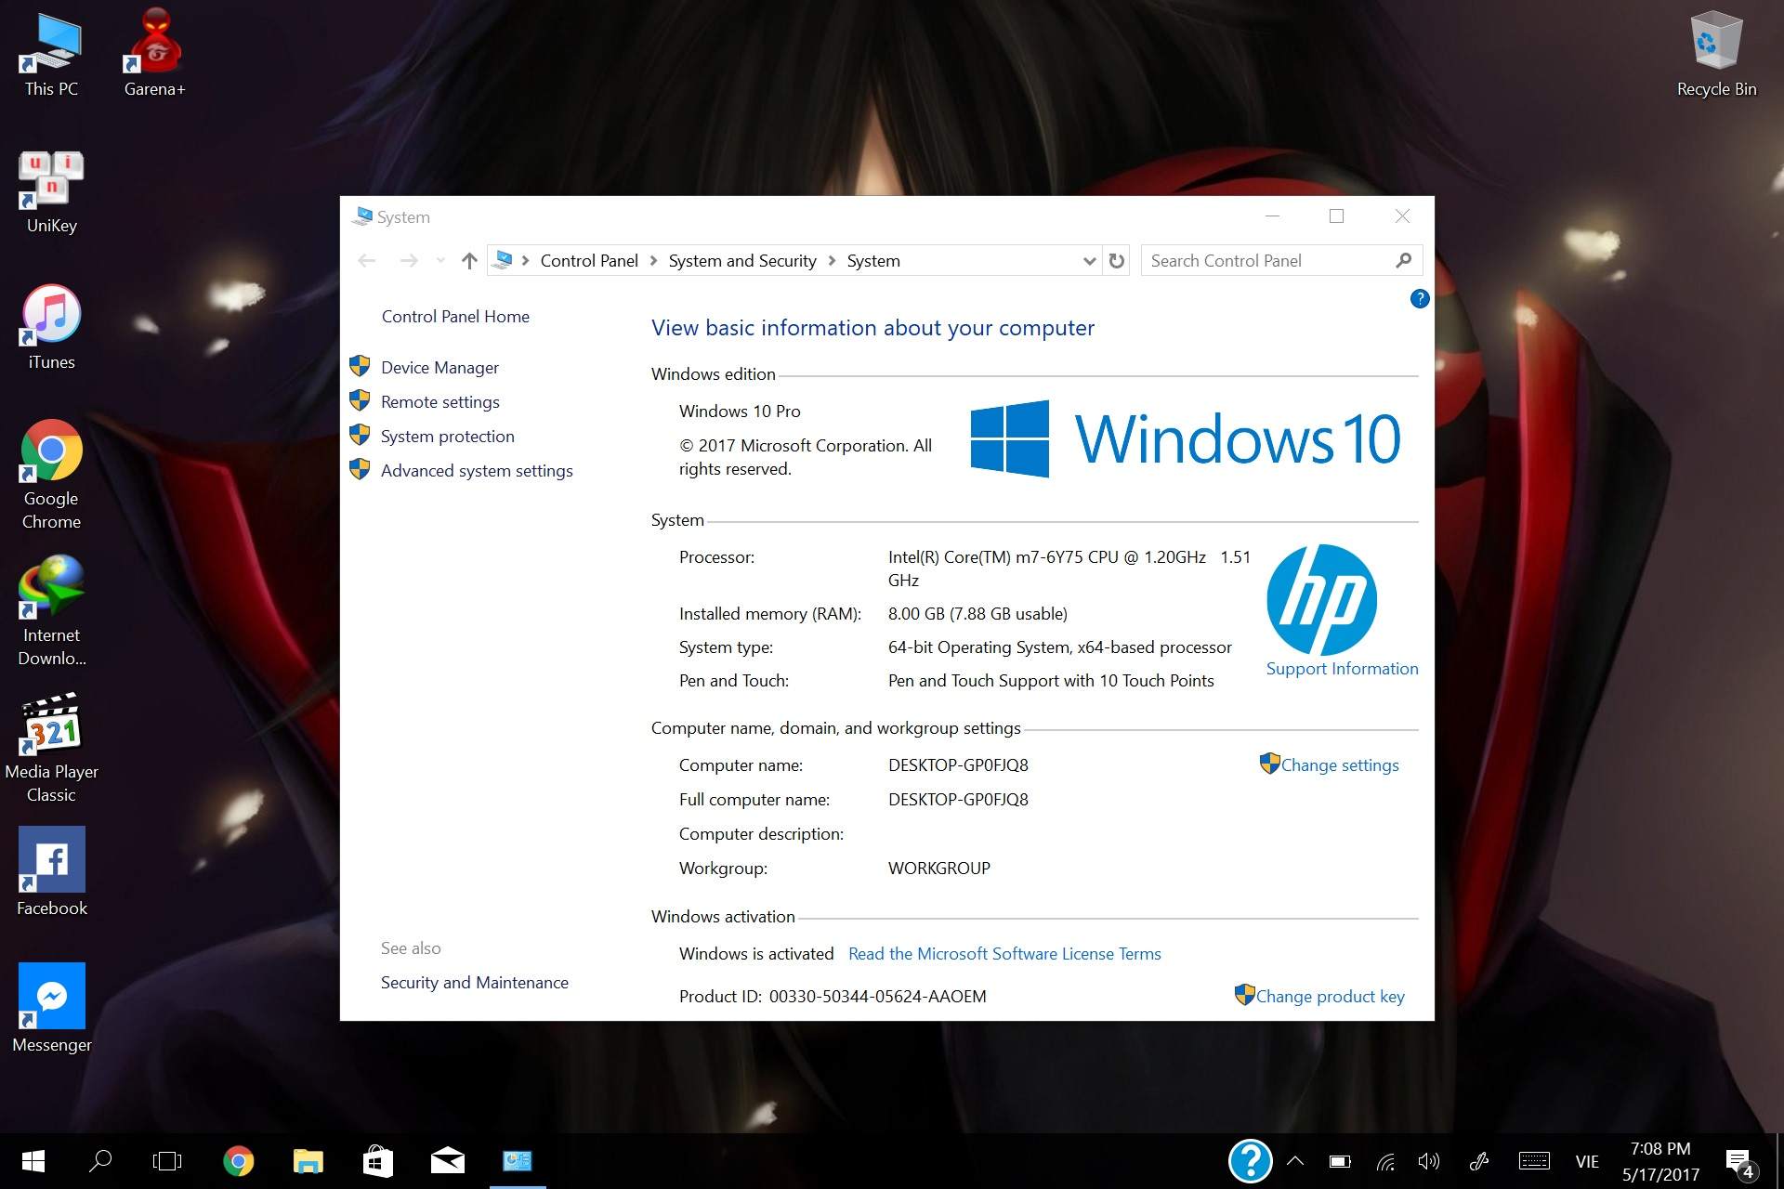Expand chevron before Control Panel breadcrumb

[x=525, y=261]
